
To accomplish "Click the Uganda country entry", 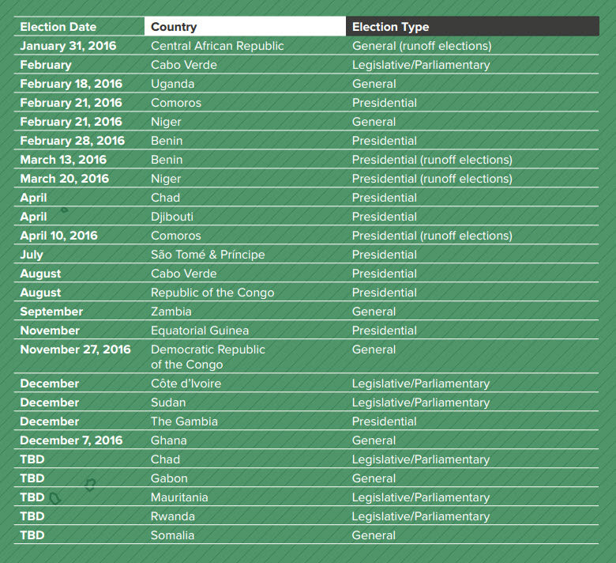I will [x=172, y=84].
